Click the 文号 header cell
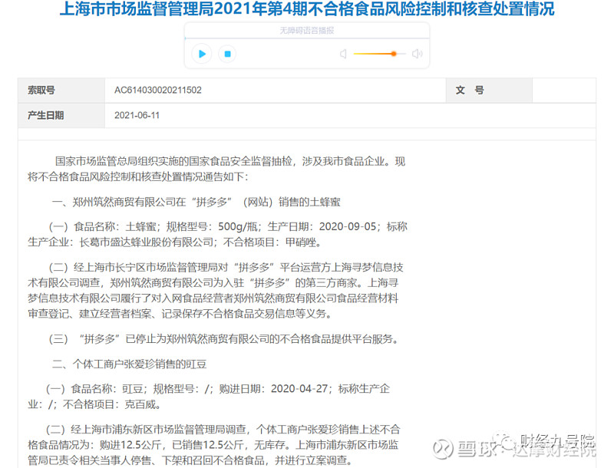614x468 pixels. coord(489,91)
